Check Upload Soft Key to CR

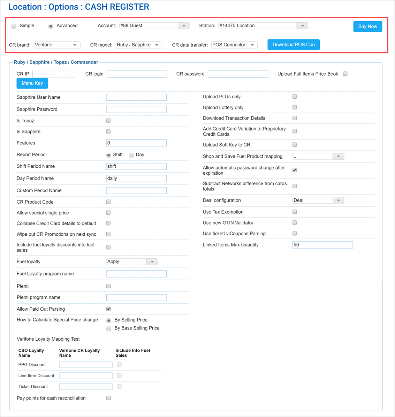coord(295,145)
